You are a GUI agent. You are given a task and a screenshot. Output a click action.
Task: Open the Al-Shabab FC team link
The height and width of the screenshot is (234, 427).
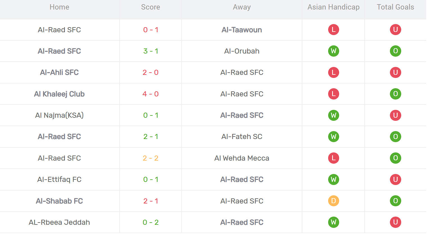pos(59,201)
